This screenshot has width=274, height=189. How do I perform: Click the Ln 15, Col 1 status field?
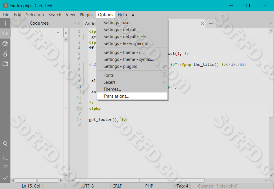pyautogui.click(x=33, y=186)
